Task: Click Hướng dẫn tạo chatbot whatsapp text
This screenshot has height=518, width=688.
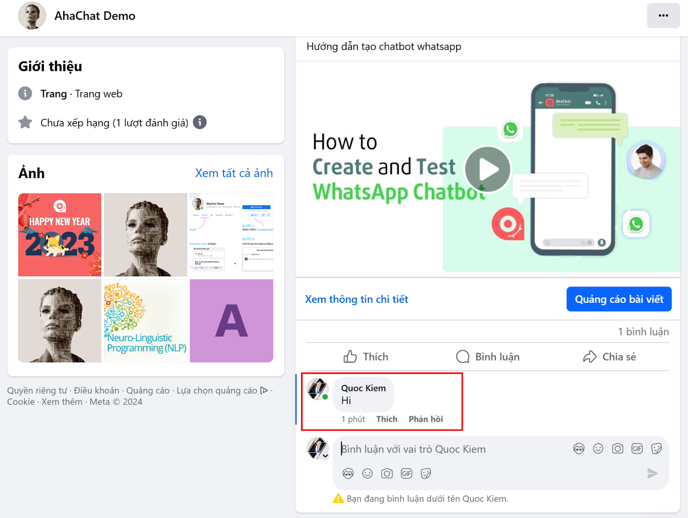Action: click(x=384, y=46)
